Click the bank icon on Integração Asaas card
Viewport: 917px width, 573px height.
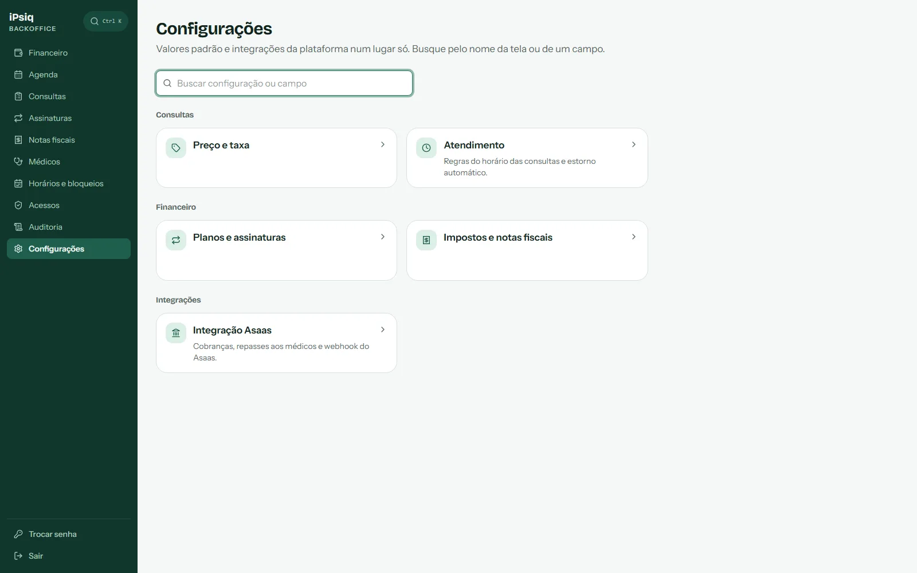(176, 333)
